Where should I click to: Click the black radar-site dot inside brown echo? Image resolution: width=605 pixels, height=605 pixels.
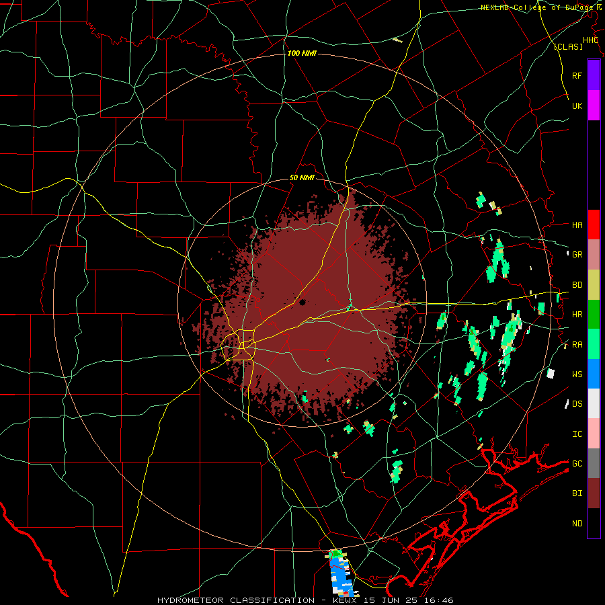(x=302, y=302)
